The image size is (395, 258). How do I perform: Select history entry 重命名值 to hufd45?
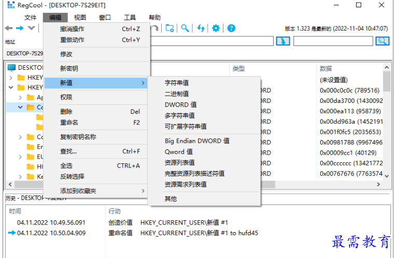(183, 233)
